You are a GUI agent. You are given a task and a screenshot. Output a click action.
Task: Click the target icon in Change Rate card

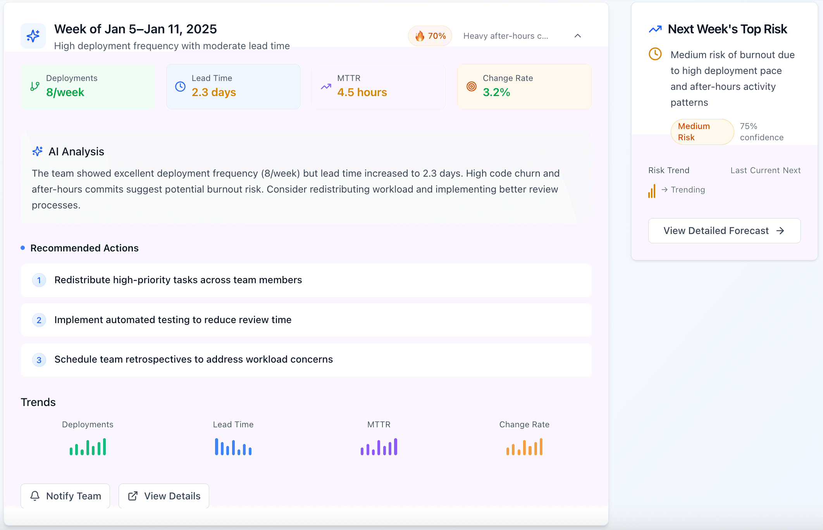click(x=471, y=86)
